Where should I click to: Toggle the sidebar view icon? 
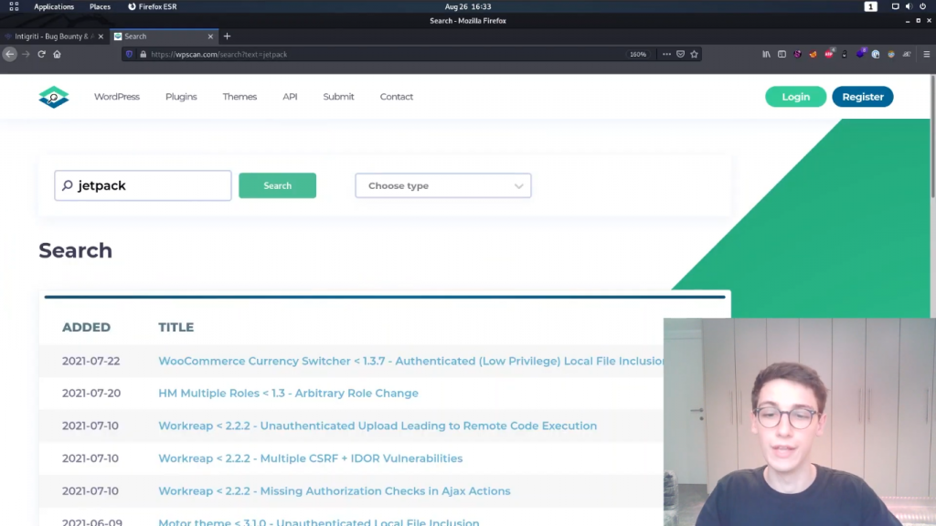[782, 54]
